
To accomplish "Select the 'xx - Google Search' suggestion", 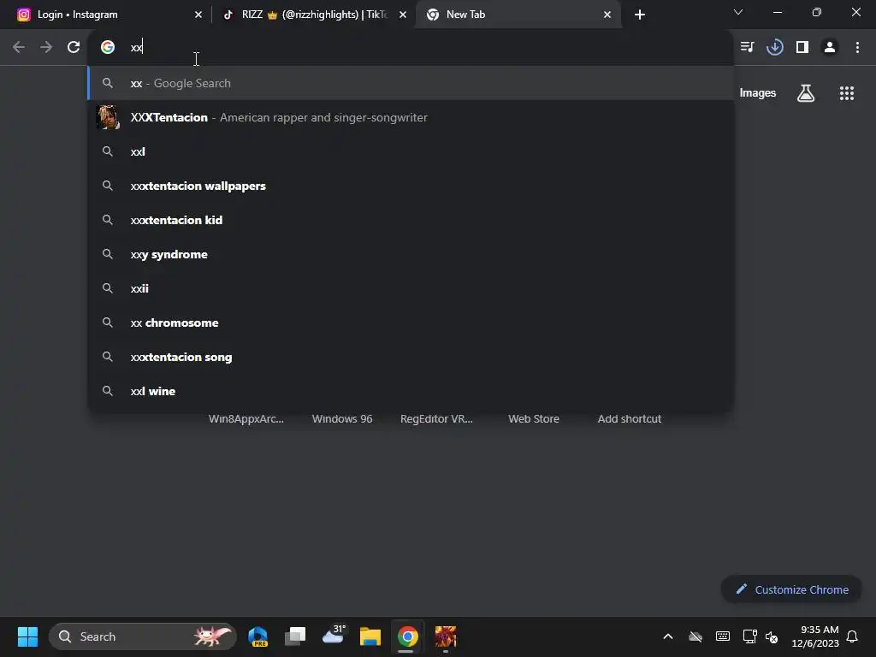I will (x=411, y=83).
